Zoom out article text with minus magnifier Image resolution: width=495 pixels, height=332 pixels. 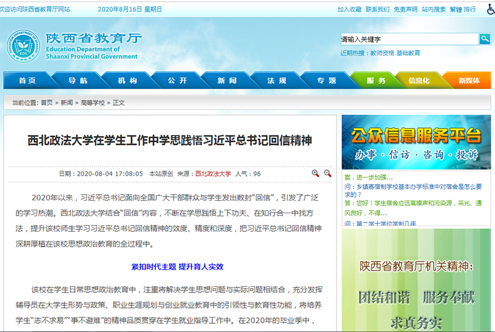pyautogui.click(x=328, y=174)
